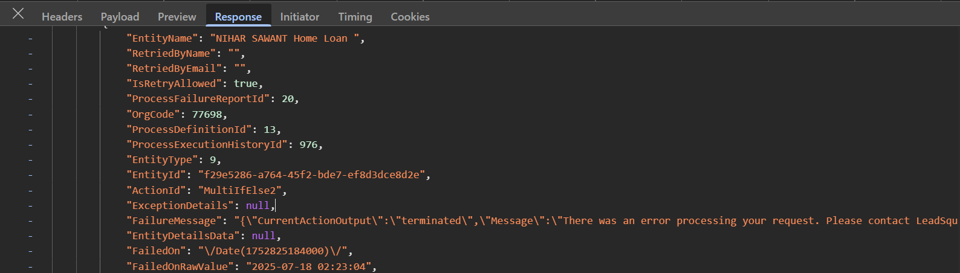Click the "NIHAR SAWANT Home Loan" string value
The image size is (960, 273).
pyautogui.click(x=285, y=39)
